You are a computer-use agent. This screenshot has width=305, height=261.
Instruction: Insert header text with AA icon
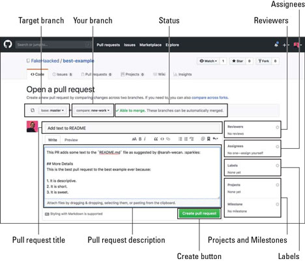click(x=134, y=139)
